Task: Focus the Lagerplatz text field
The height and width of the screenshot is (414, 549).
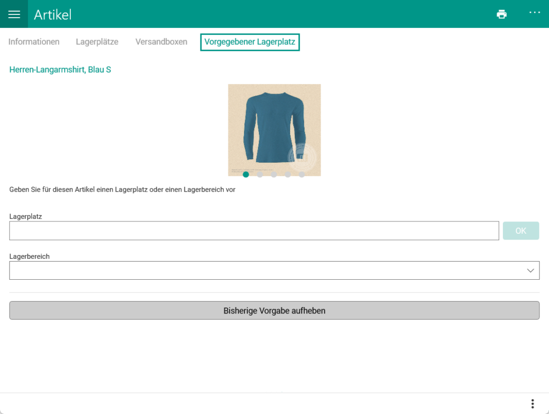Action: point(254,231)
